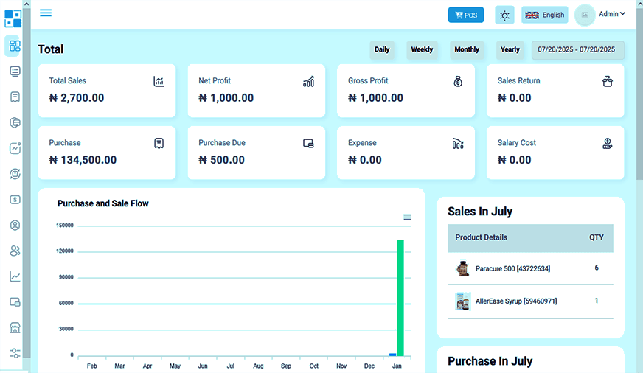
Task: Select the Daily period filter
Action: click(x=382, y=49)
